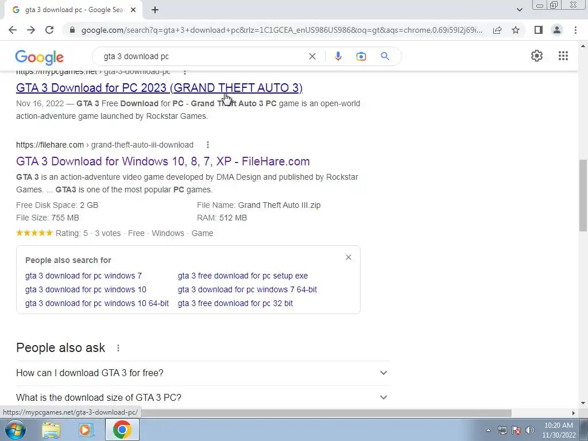
Task: Dismiss the People also search for box
Action: coord(349,257)
